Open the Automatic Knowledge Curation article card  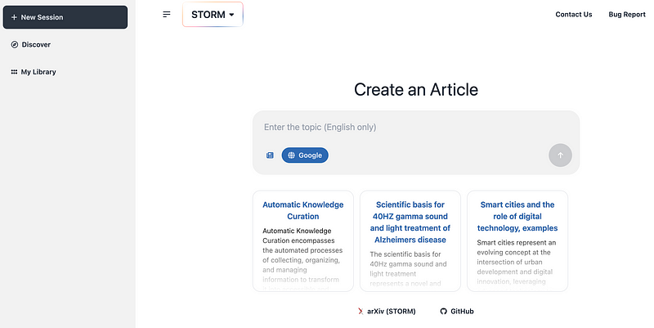click(x=303, y=241)
